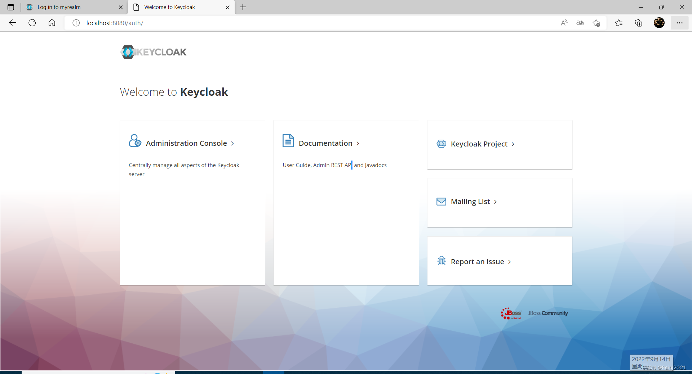Open the Settings and more menu
Viewport: 692px width, 374px height.
[x=680, y=23]
